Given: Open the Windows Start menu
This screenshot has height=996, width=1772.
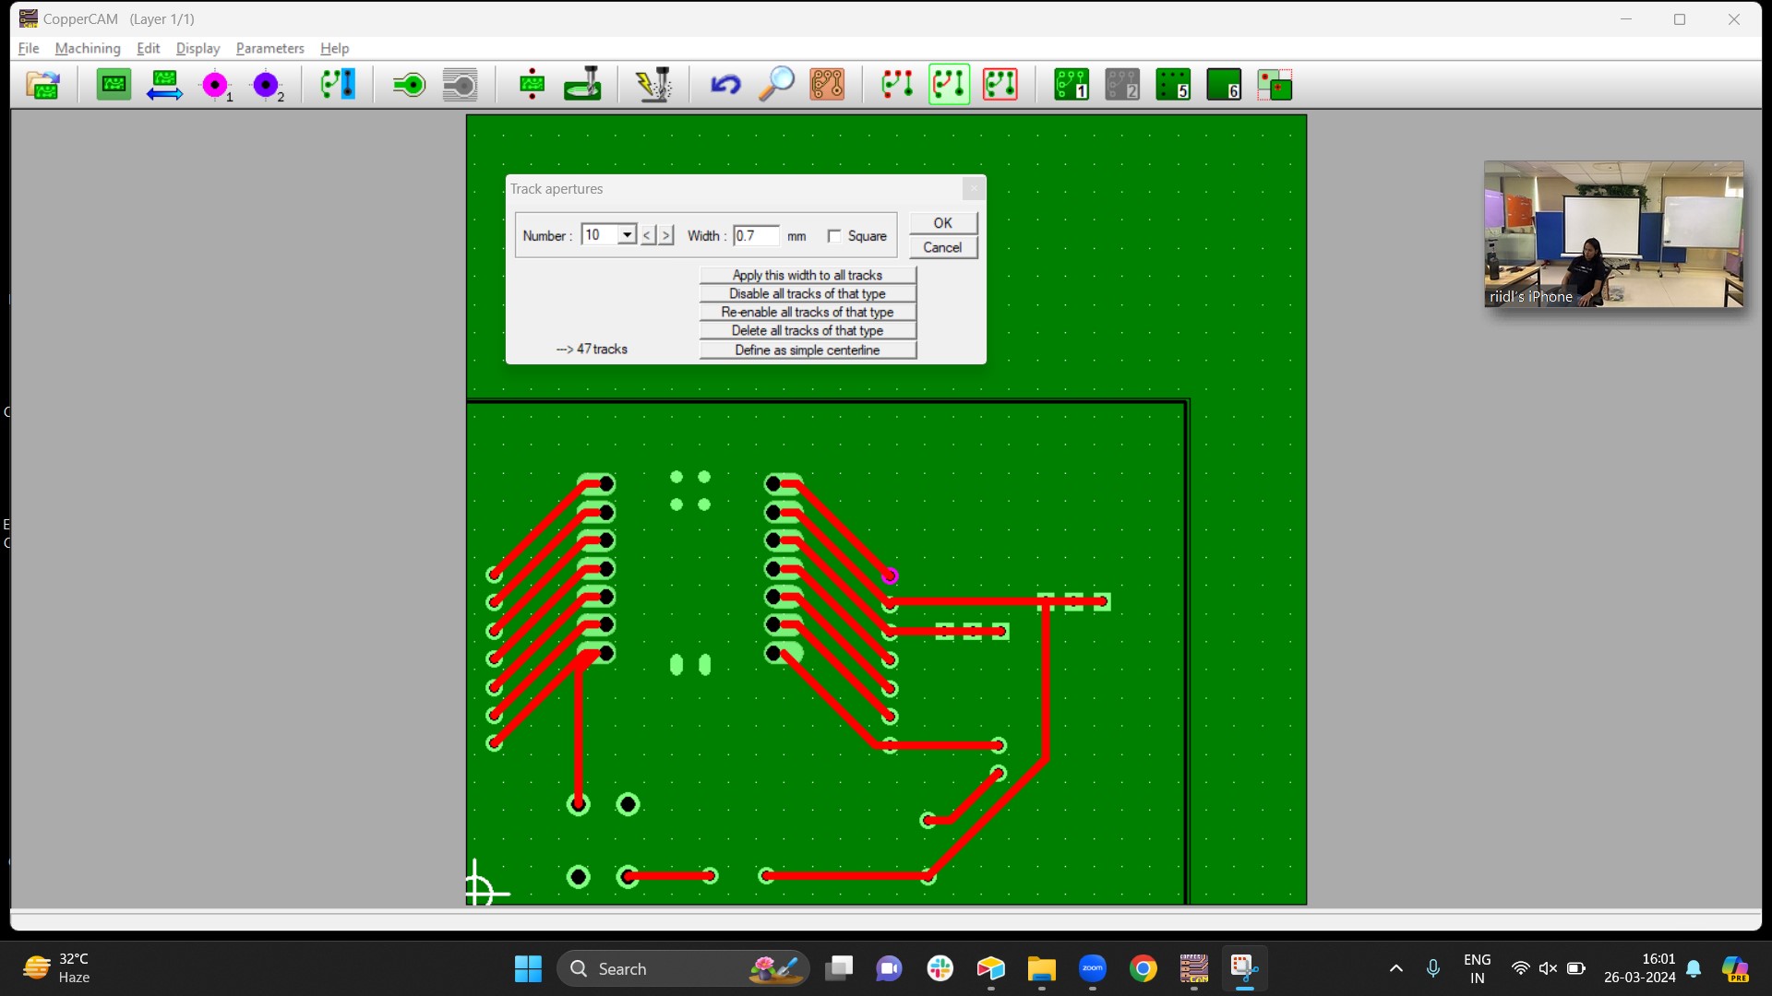Looking at the screenshot, I should tap(528, 968).
